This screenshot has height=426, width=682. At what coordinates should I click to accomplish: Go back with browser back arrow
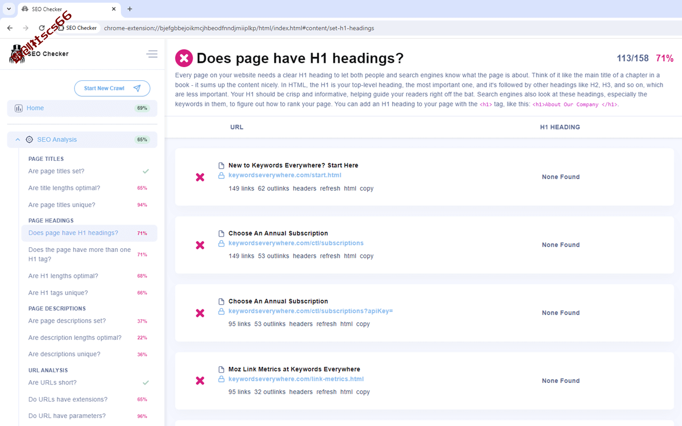[x=10, y=28]
